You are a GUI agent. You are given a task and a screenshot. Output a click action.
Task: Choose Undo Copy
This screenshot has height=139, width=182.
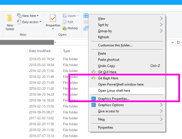coord(127,66)
